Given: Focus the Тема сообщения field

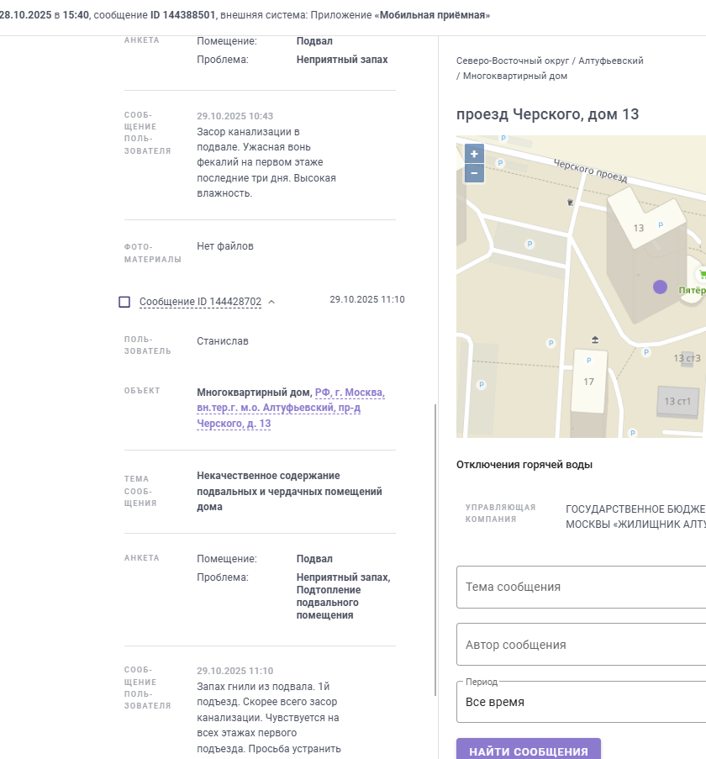Looking at the screenshot, I should 580,587.
